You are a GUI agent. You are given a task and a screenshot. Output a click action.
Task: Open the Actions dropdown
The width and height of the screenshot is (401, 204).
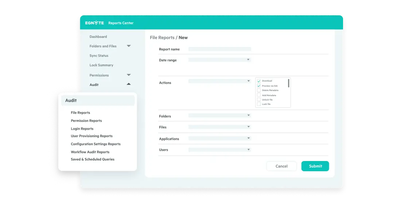point(220,81)
